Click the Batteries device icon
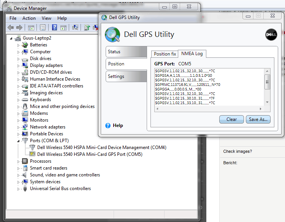The width and height of the screenshot is (285, 222). point(25,45)
